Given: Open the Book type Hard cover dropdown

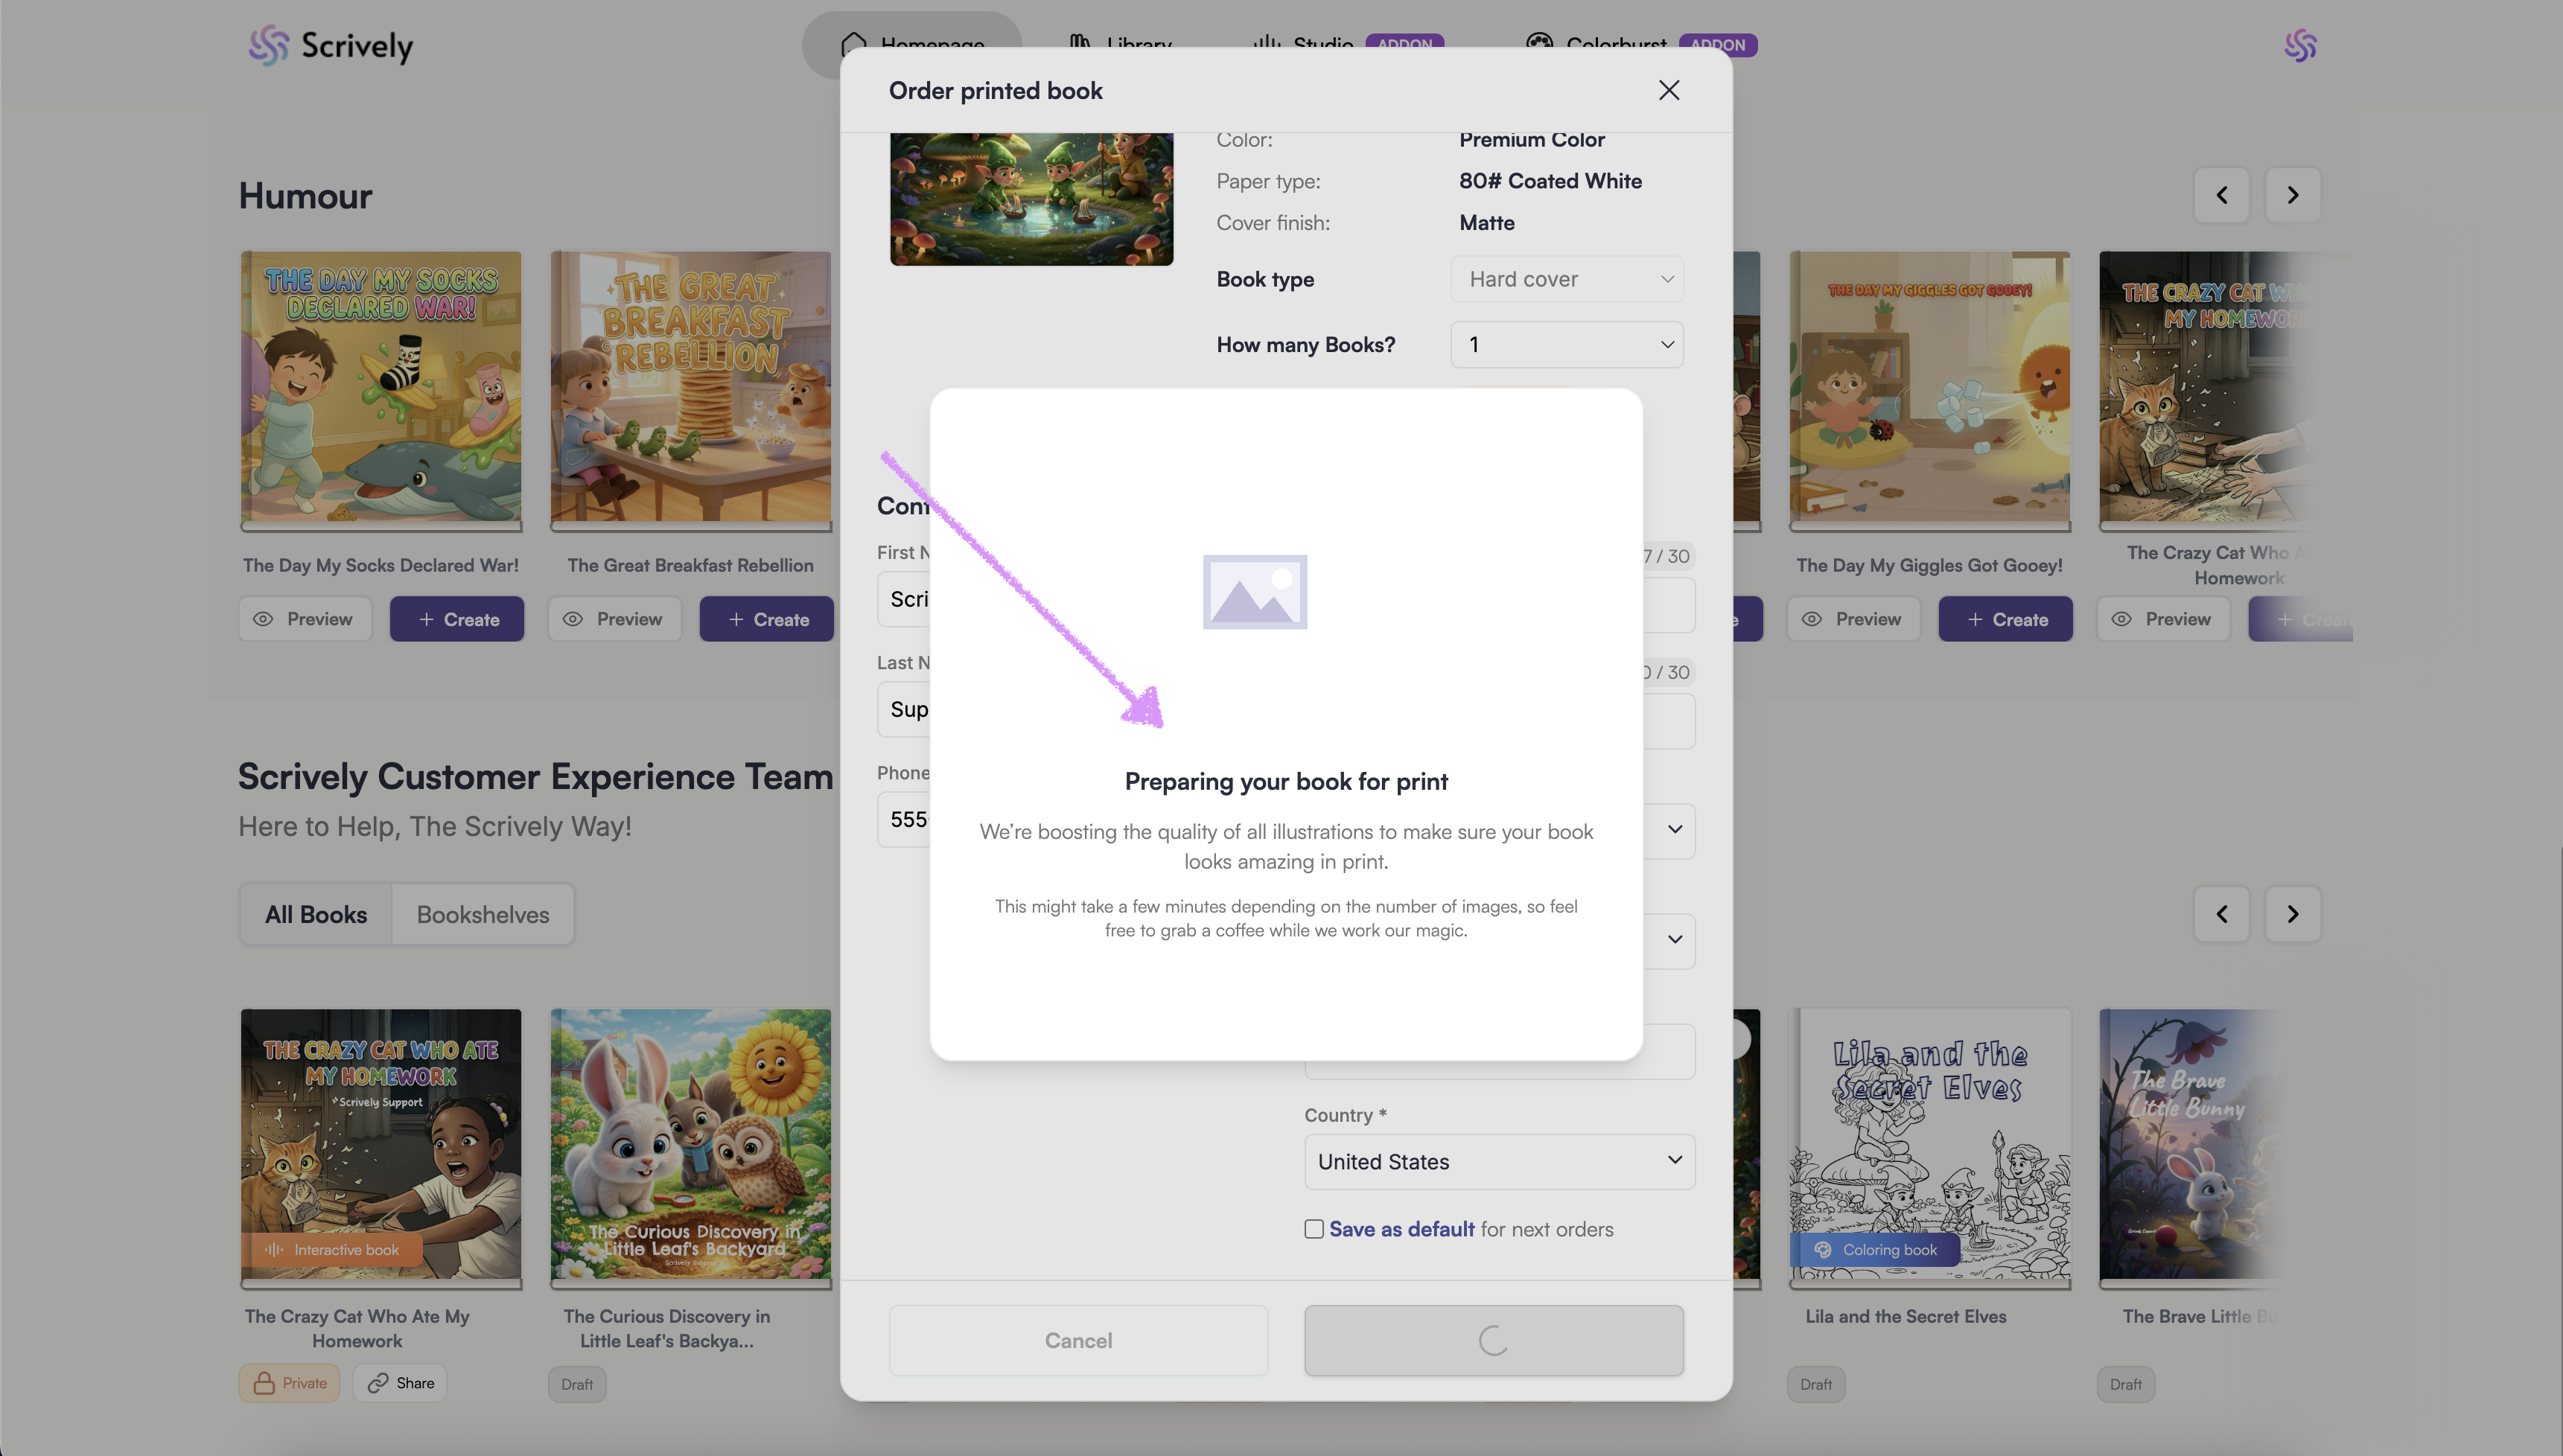Looking at the screenshot, I should point(1566,279).
